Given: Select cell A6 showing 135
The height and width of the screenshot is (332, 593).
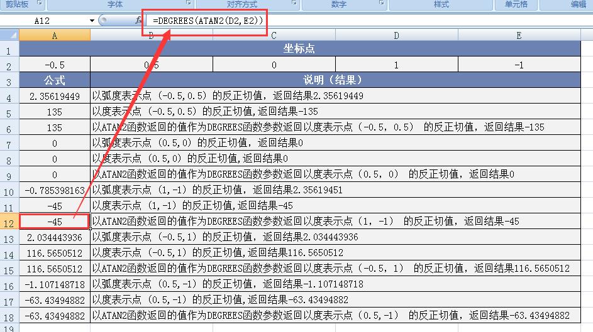Looking at the screenshot, I should pyautogui.click(x=55, y=127).
